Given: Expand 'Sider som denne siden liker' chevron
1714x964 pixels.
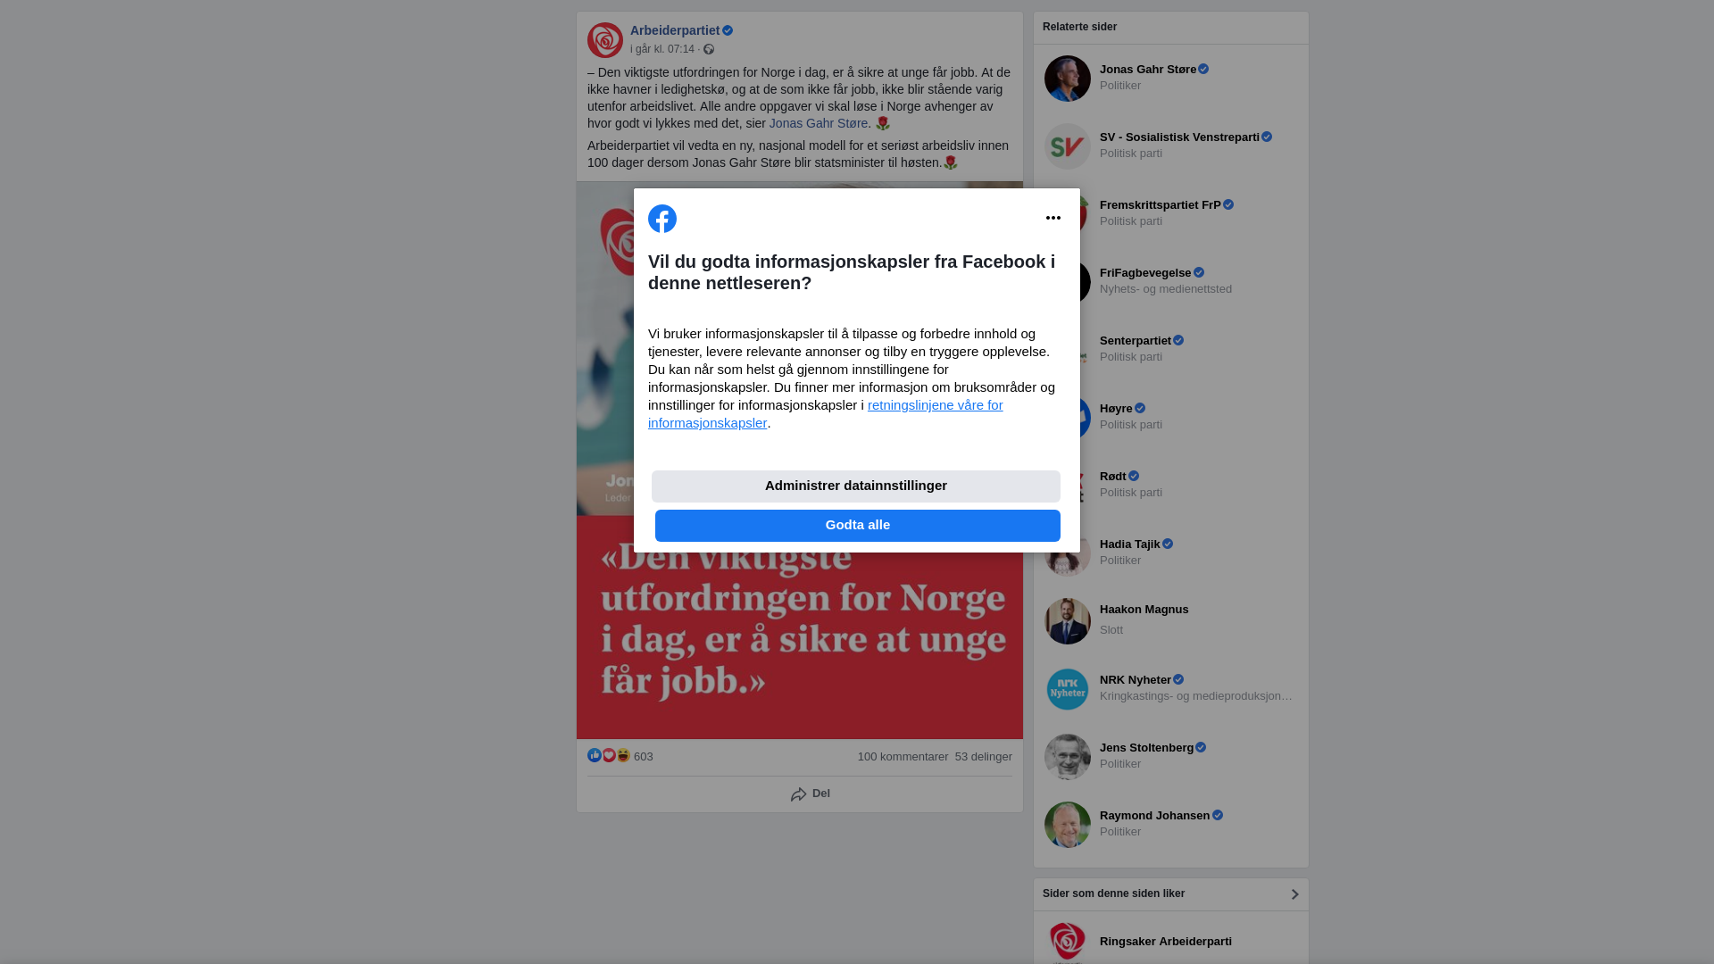Looking at the screenshot, I should pyautogui.click(x=1294, y=894).
